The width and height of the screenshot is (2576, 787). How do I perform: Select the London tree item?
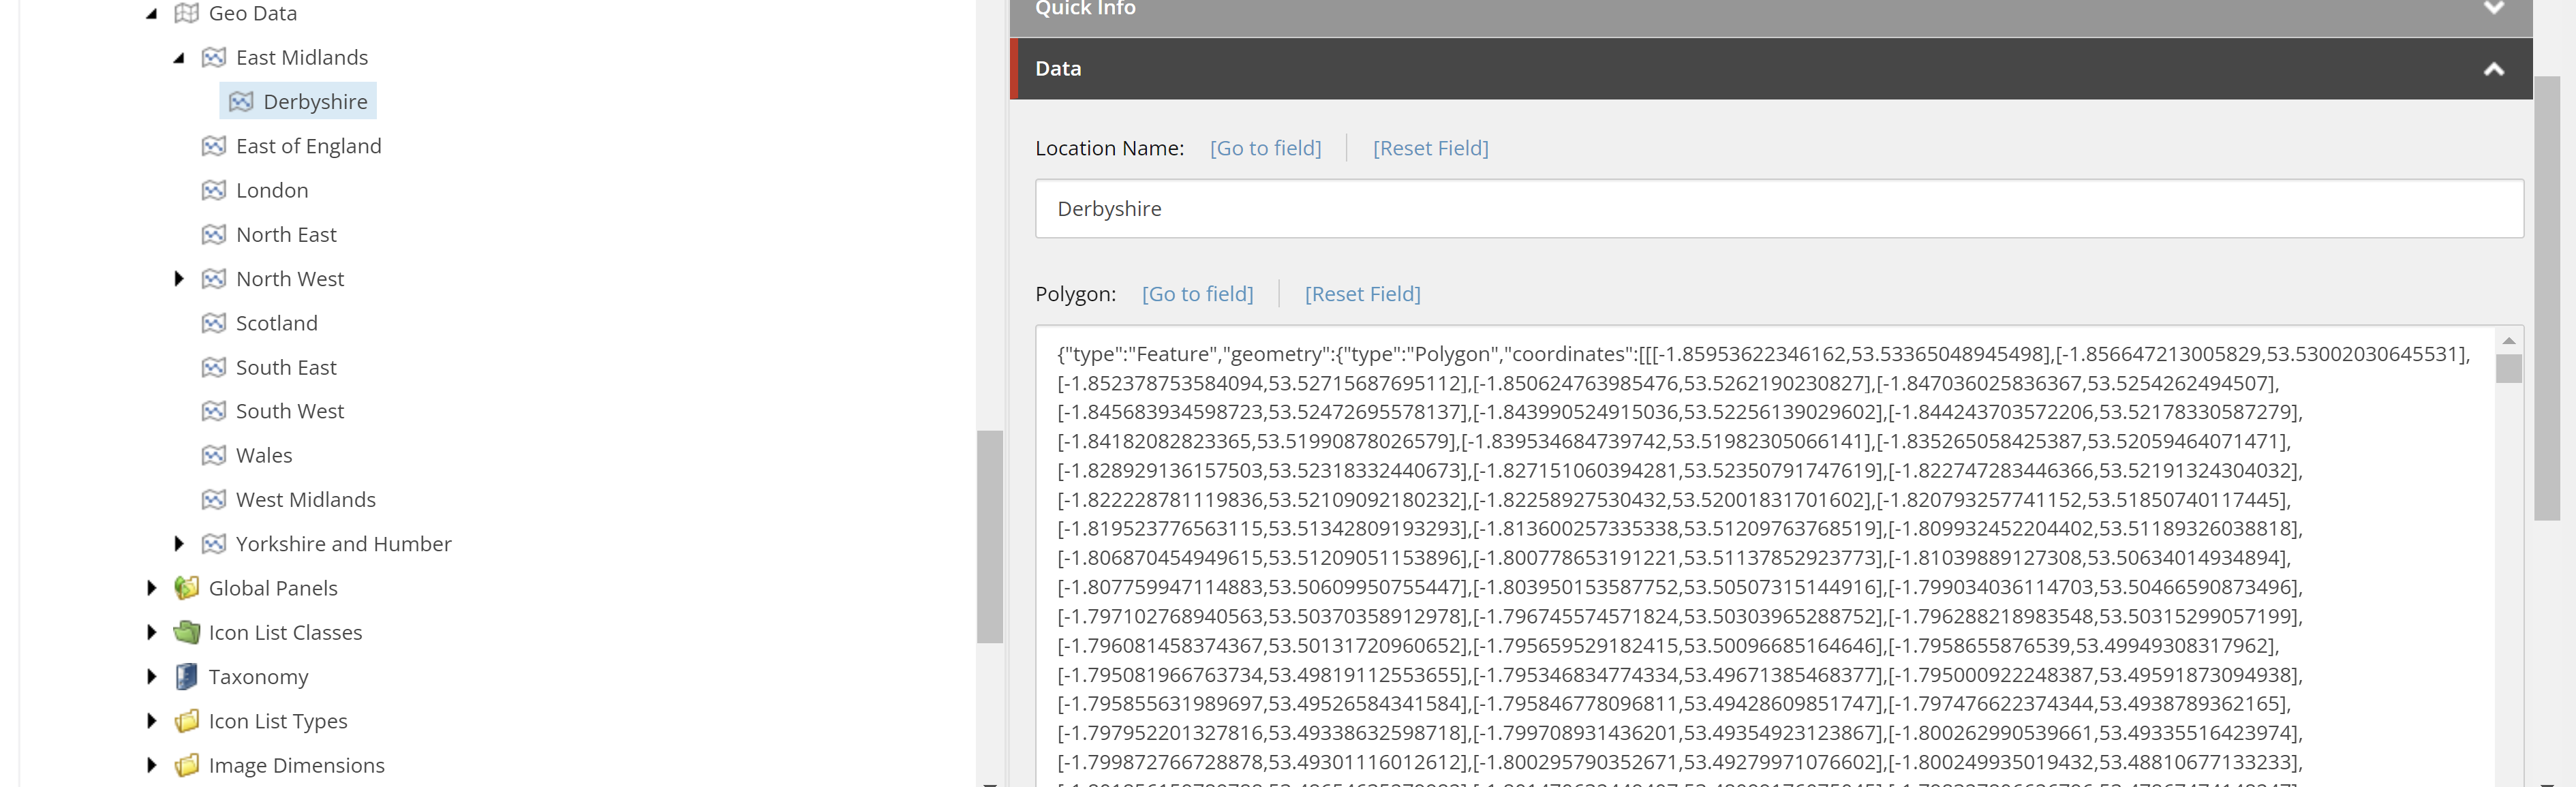point(271,190)
